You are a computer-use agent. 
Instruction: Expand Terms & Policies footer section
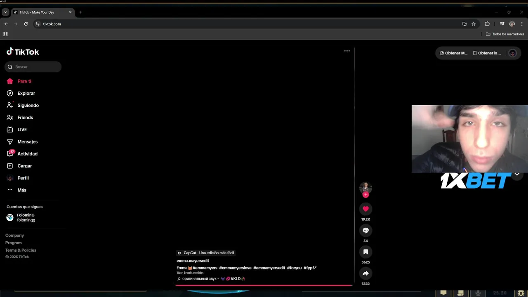(x=21, y=250)
